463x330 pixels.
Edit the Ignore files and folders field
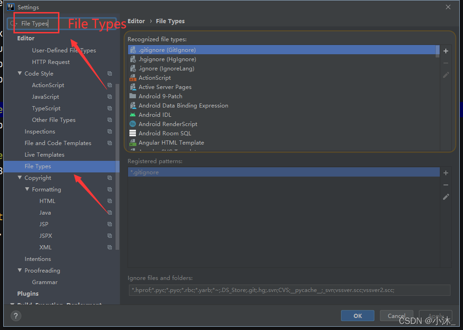(x=289, y=290)
